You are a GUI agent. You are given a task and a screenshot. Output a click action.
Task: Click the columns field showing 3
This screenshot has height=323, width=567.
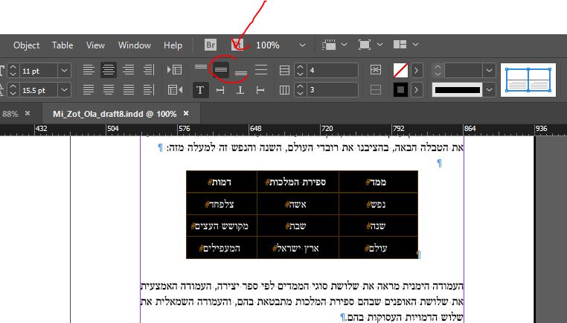[x=332, y=90]
